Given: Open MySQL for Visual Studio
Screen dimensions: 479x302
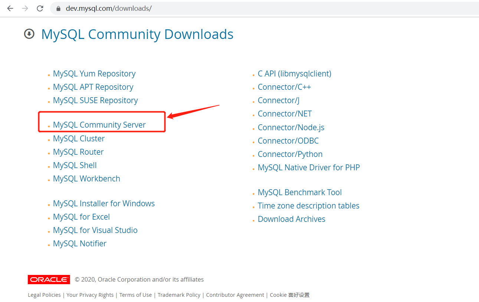Looking at the screenshot, I should pos(95,230).
